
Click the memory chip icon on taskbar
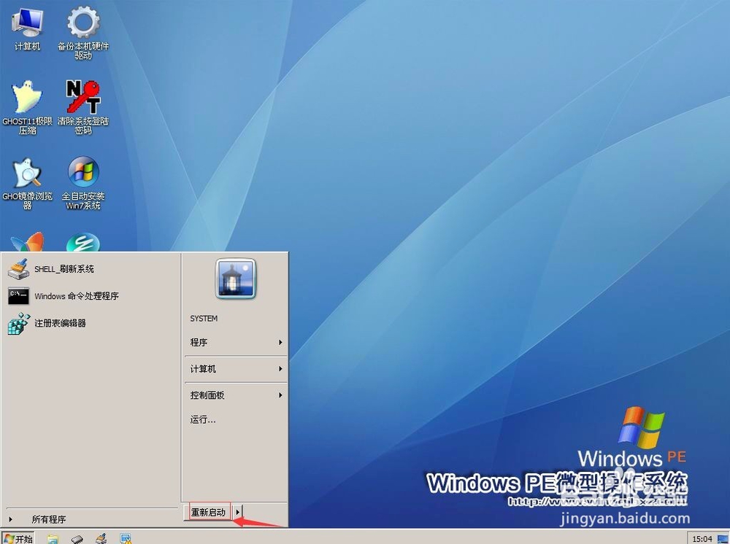coord(77,540)
